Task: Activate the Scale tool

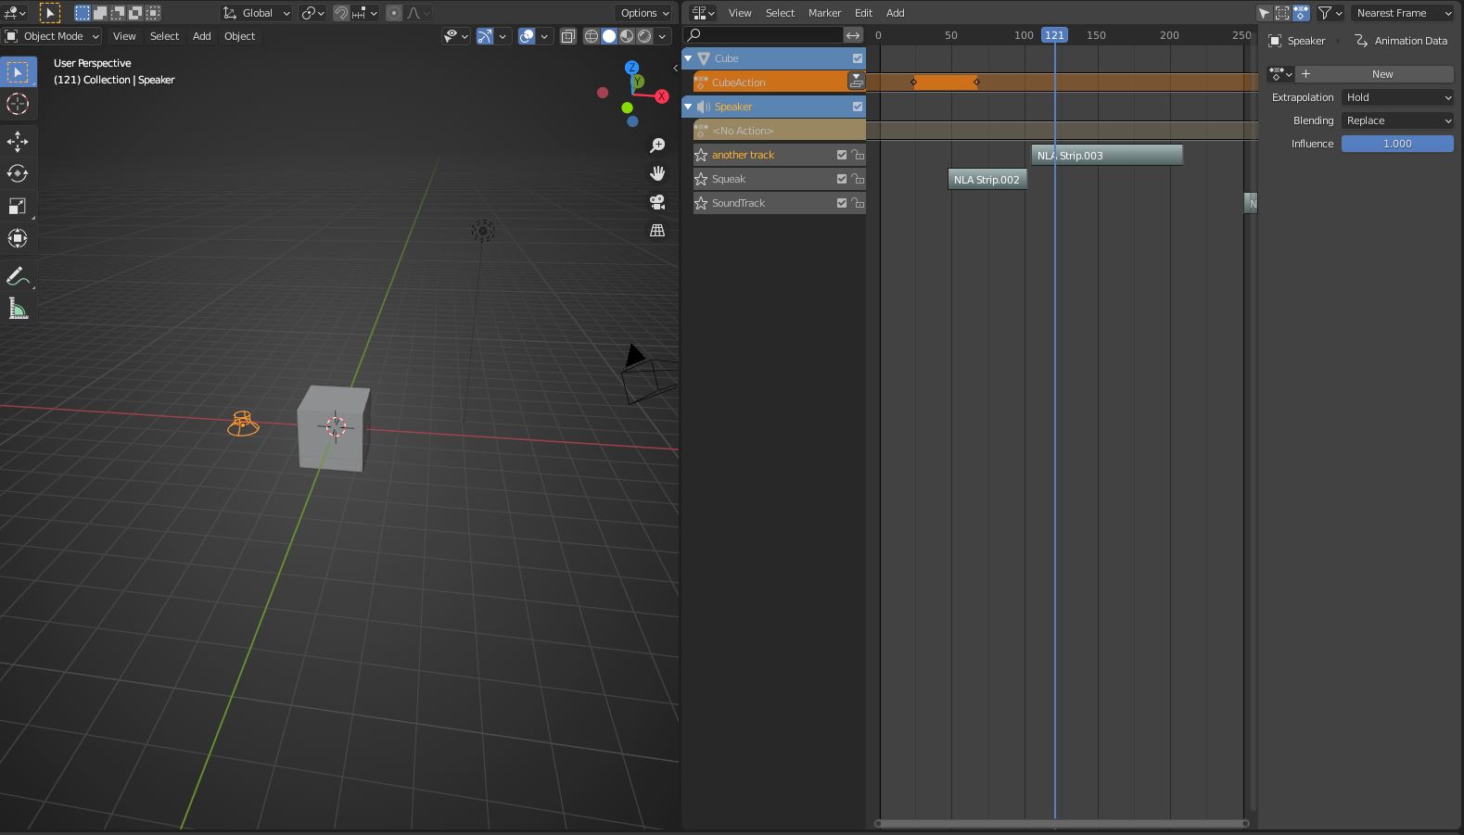Action: point(18,206)
